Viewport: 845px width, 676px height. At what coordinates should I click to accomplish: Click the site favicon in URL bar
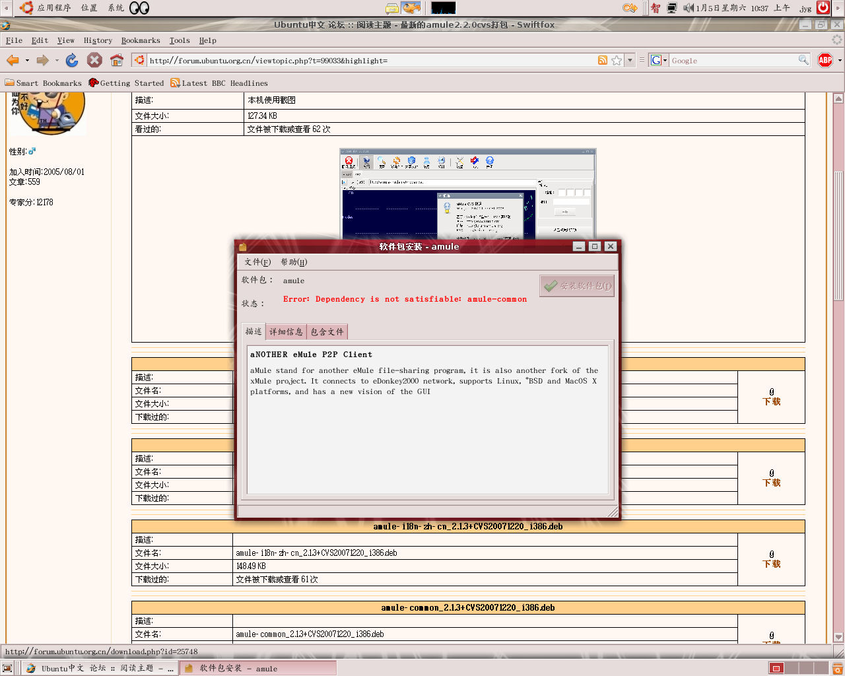click(x=139, y=60)
